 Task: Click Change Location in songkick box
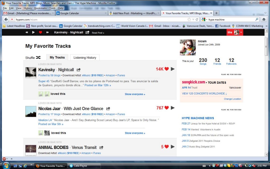pyautogui.click(x=233, y=99)
